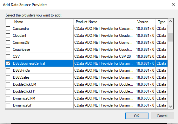Select the Couchbase name row

(x=43, y=49)
